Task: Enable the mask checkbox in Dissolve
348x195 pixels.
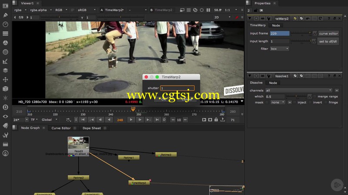Action: point(267,102)
